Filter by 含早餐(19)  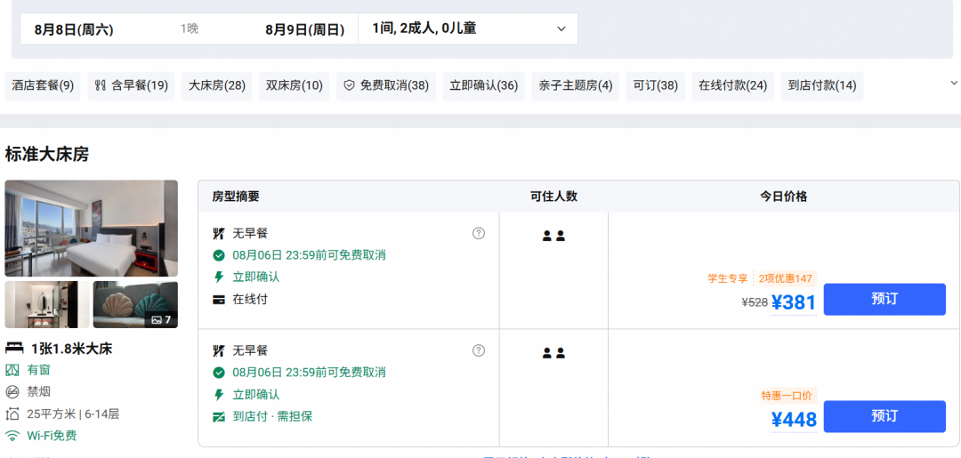131,85
